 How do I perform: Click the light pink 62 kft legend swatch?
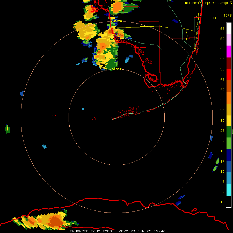[x=229, y=40]
